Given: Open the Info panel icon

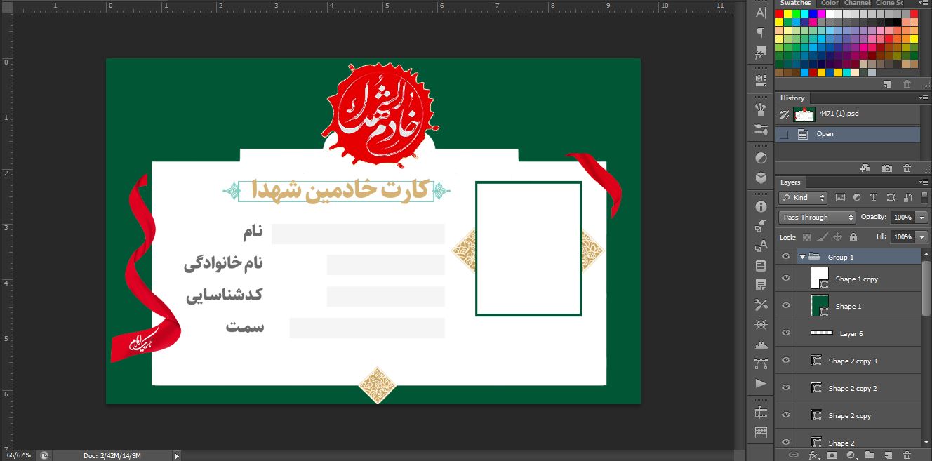Looking at the screenshot, I should (761, 207).
